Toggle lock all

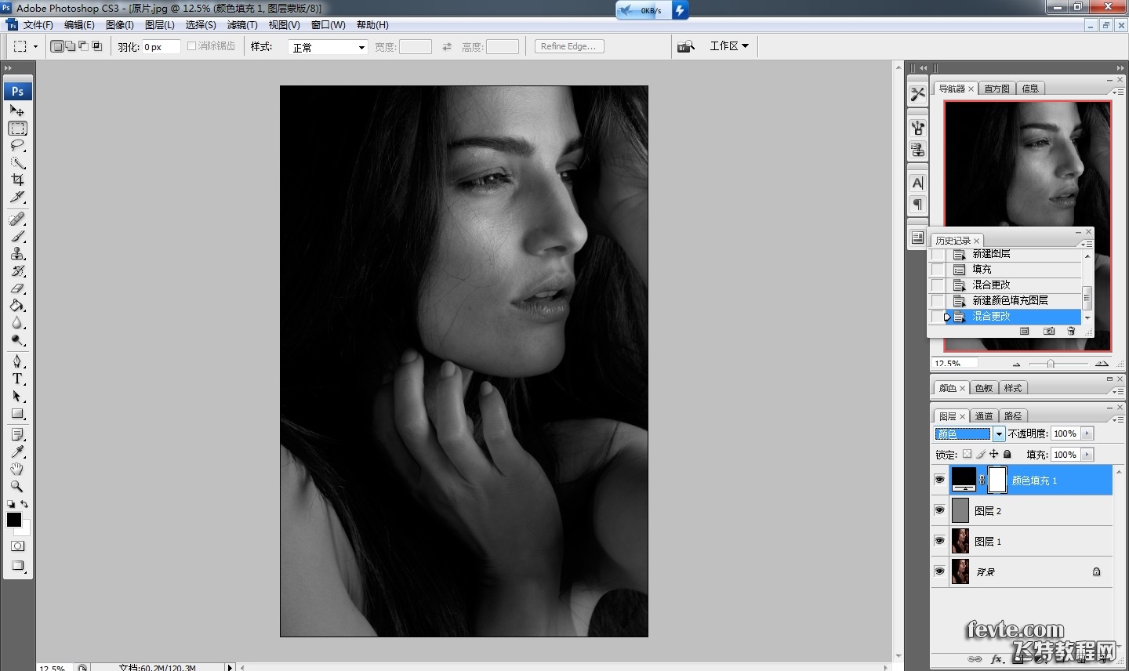1007,454
